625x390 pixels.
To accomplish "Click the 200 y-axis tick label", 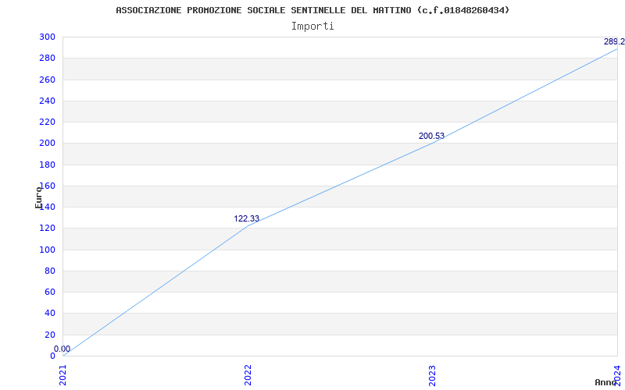I will [x=48, y=144].
